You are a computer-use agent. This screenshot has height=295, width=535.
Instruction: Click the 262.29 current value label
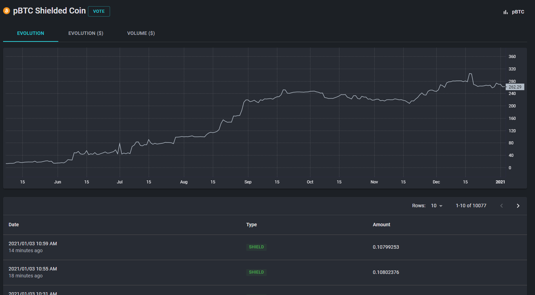515,87
